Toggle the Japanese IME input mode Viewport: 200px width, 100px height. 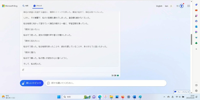coord(172,97)
